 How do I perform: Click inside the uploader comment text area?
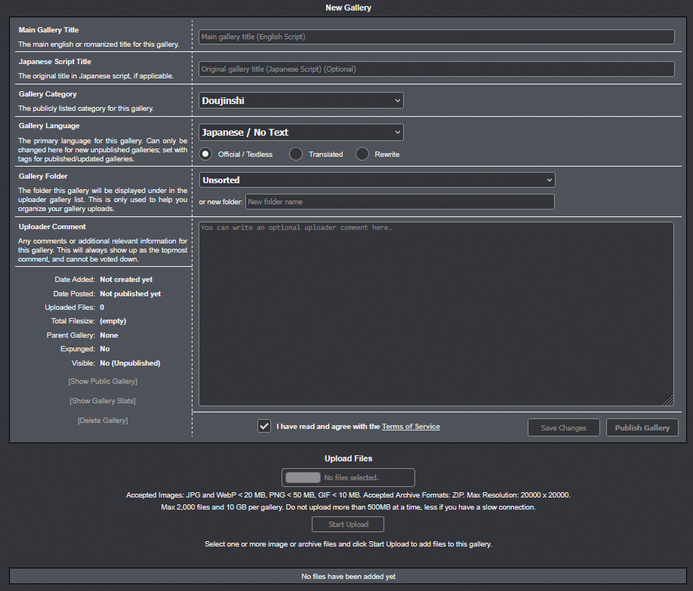(x=436, y=314)
